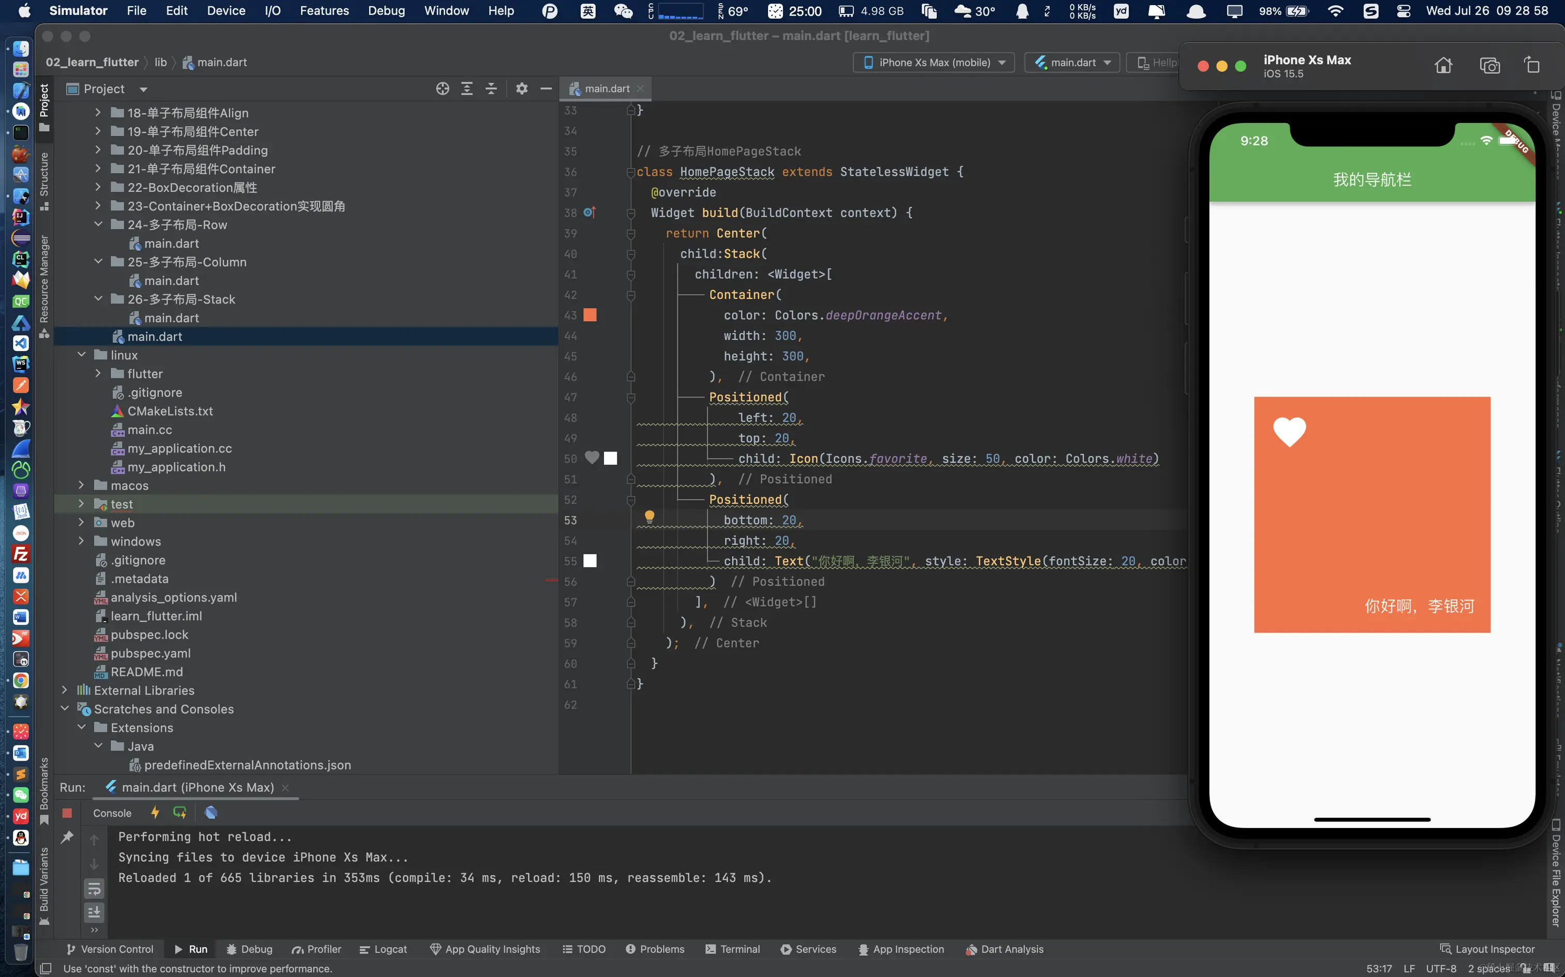
Task: Toggle the Device File Explorer panel
Action: [x=1557, y=873]
